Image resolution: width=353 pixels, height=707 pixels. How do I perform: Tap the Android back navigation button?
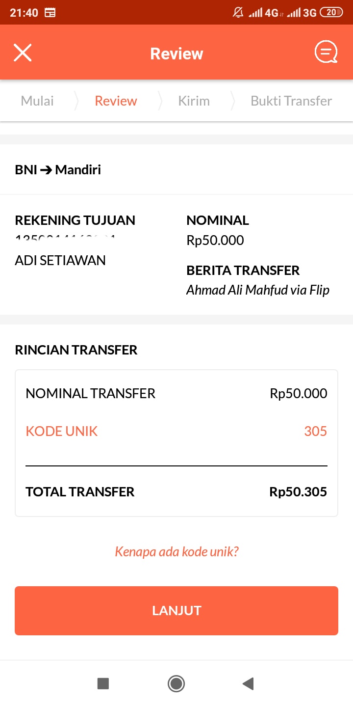(248, 683)
